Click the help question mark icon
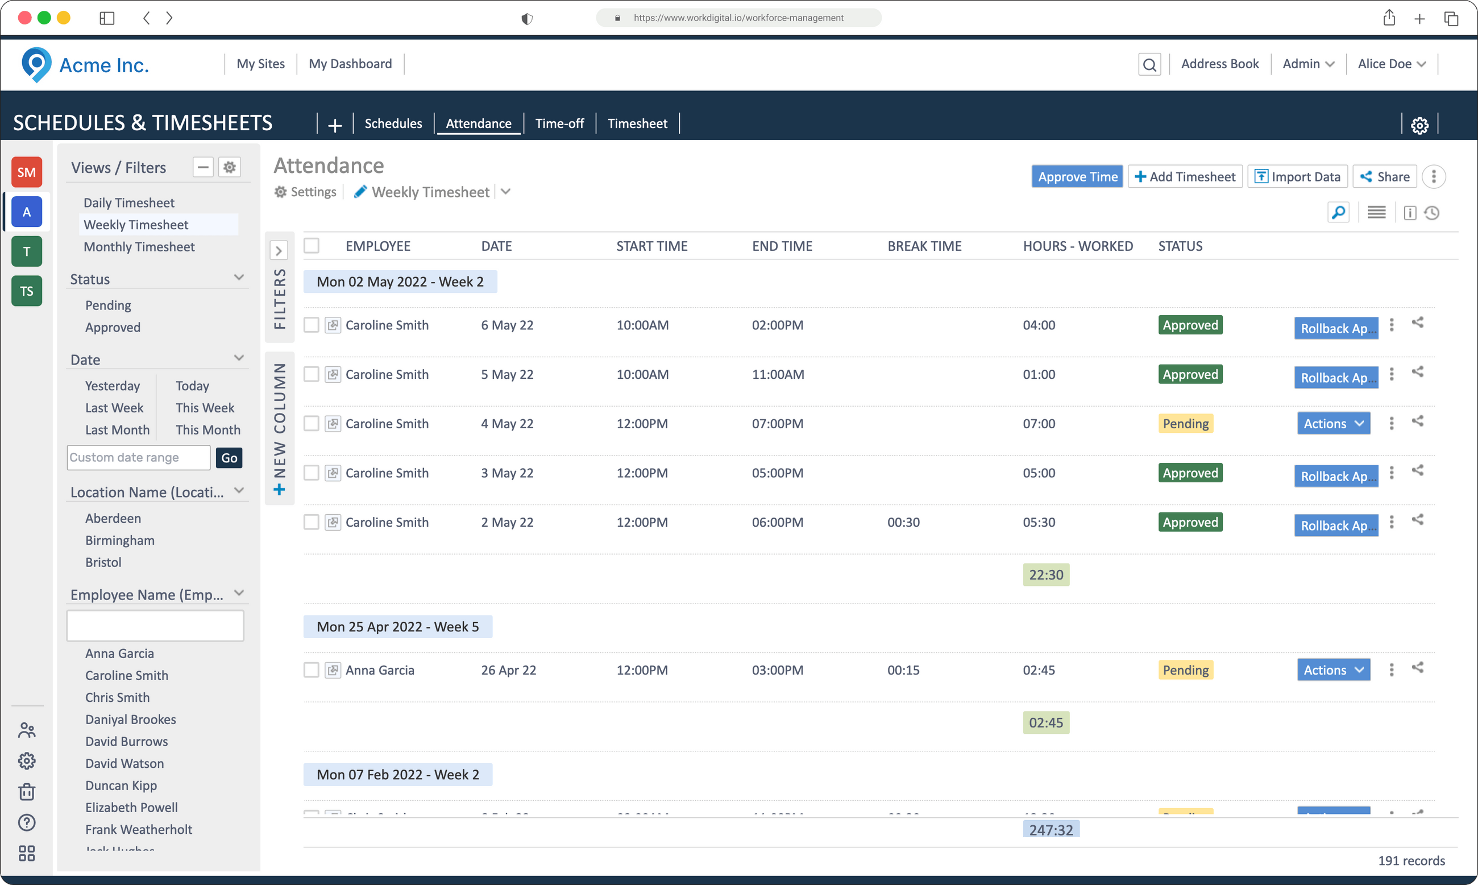The width and height of the screenshot is (1478, 885). [x=26, y=822]
